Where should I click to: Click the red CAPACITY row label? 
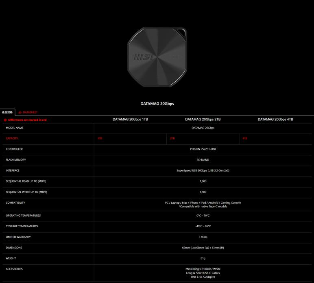(12, 138)
